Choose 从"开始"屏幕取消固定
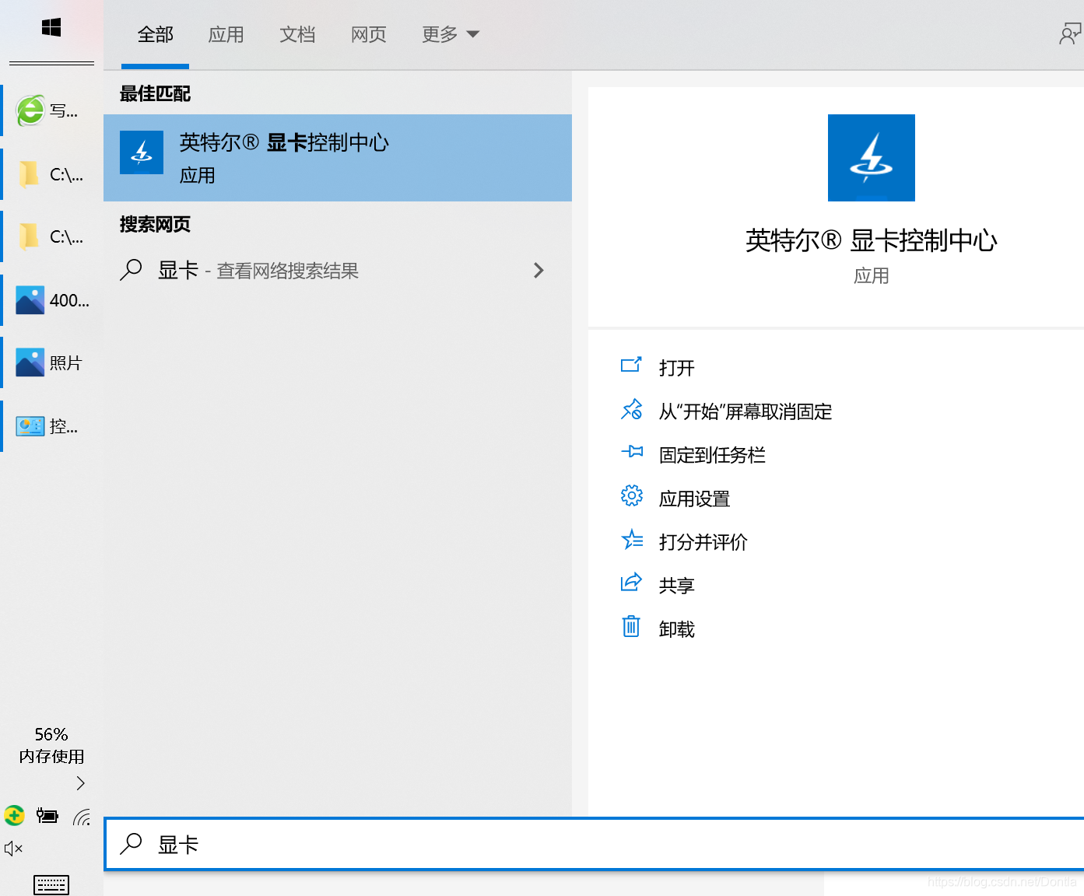This screenshot has width=1084, height=896. pyautogui.click(x=745, y=411)
